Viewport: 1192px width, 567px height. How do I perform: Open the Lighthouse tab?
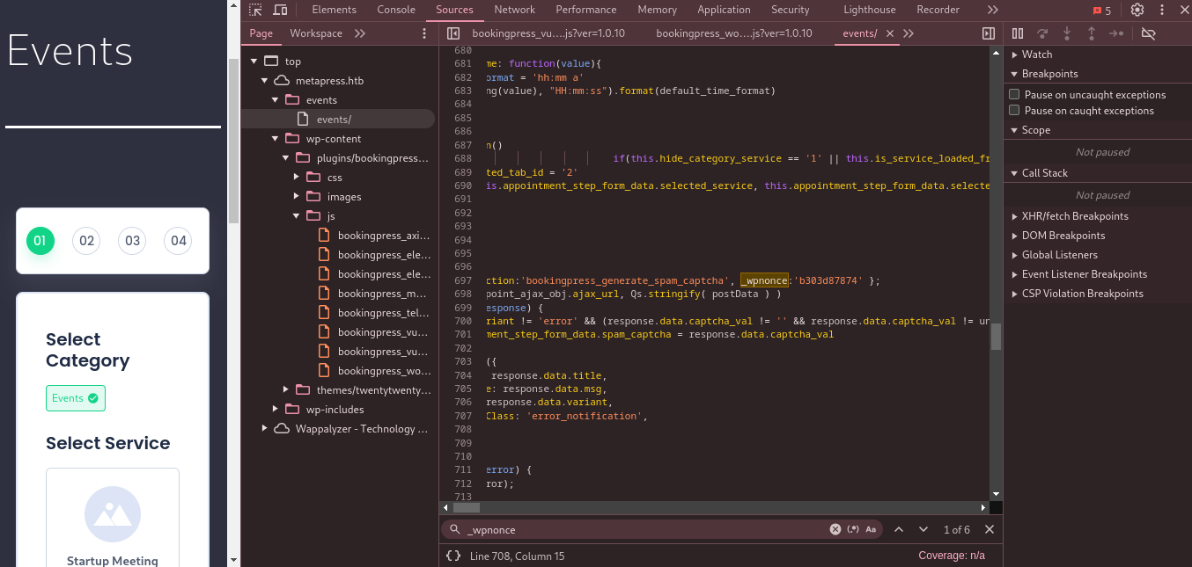pos(869,10)
